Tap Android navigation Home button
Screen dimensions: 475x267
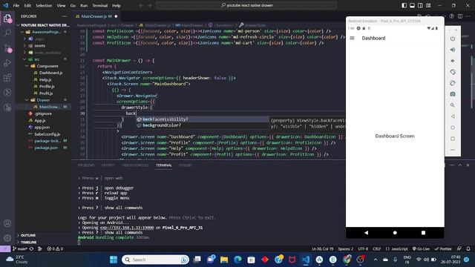pos(395,233)
